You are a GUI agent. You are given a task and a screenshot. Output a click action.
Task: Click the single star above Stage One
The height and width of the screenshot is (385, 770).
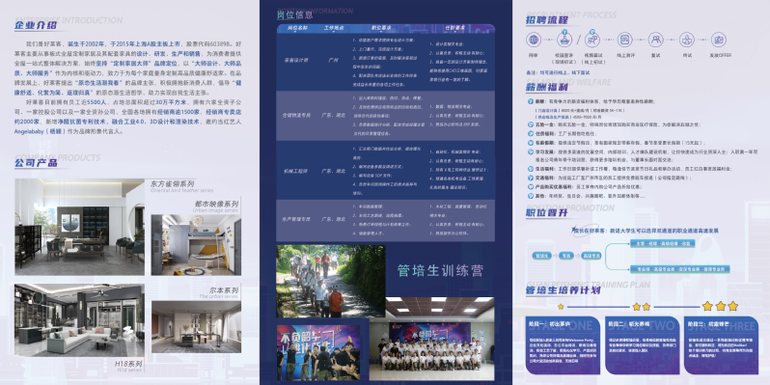coord(561,307)
